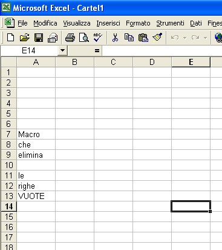Click the New workbook icon
Screen dimensions: 222x250
[10, 38]
